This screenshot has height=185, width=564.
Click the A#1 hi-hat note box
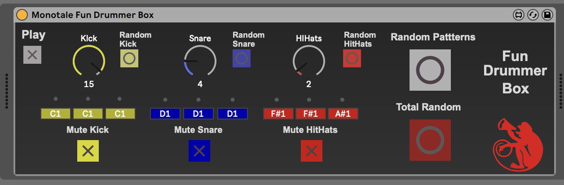pos(343,114)
